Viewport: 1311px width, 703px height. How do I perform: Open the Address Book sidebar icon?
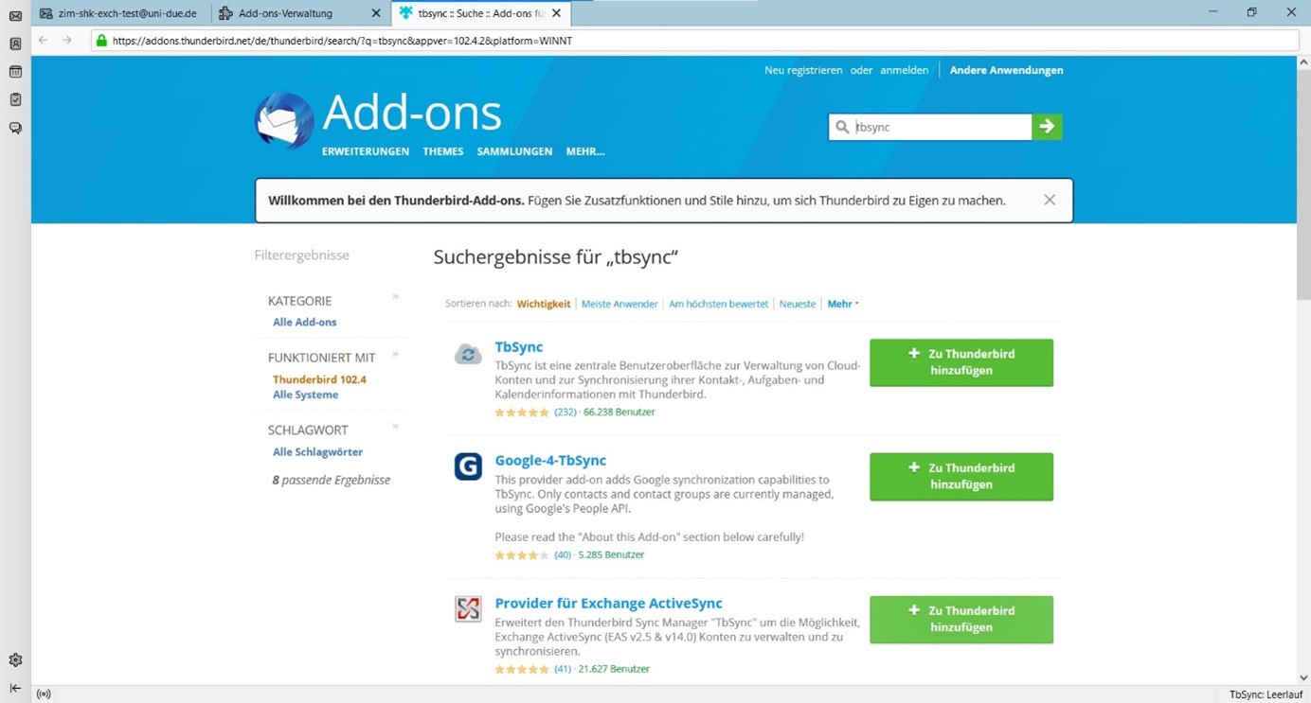pos(15,44)
